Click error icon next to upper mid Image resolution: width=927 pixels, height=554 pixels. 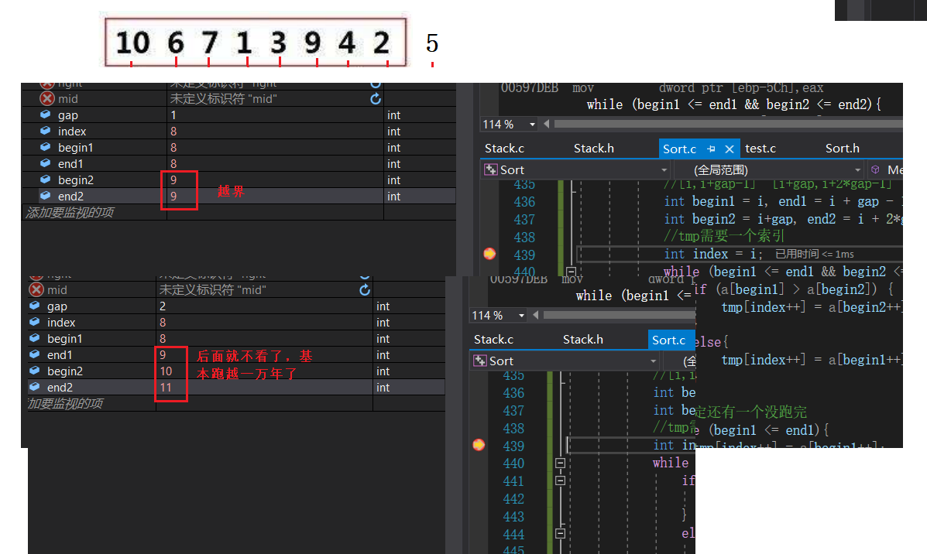47,98
